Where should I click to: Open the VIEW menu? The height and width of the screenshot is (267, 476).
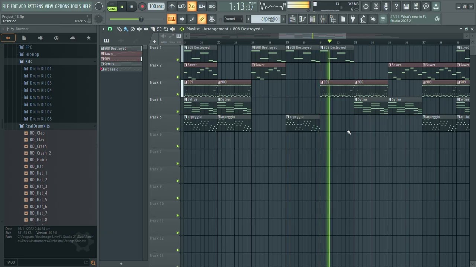[49, 6]
